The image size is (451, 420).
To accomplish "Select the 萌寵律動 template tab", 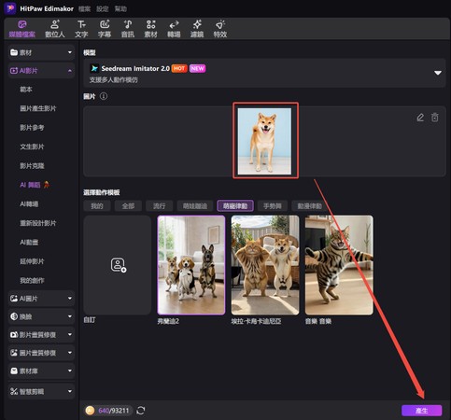I will click(235, 206).
